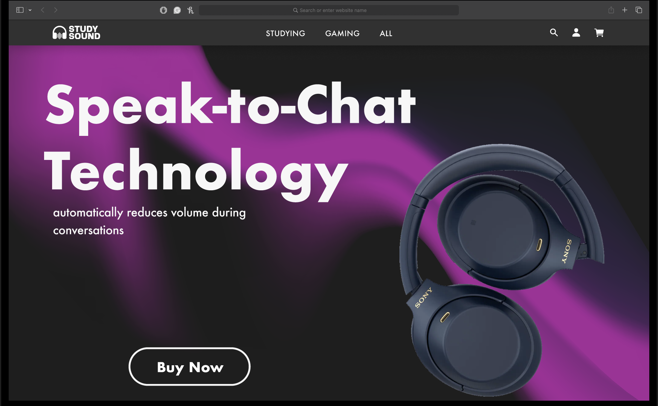
Task: Click the privacy shield extension icon
Action: (x=163, y=10)
